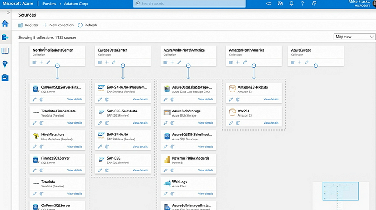Open the Sources data map sidebar icon
Image resolution: width=376 pixels, height=210 pixels.
point(5,37)
